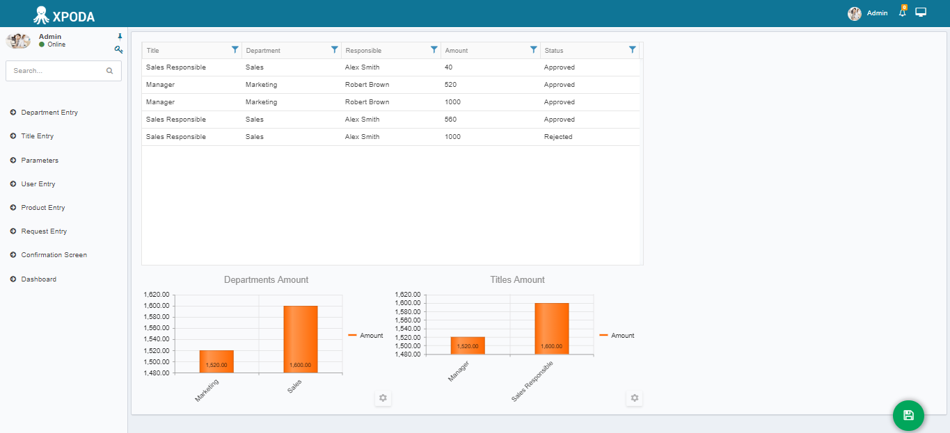Toggle Amount series in Titles Amount legend
The width and height of the screenshot is (950, 433).
[x=617, y=336]
